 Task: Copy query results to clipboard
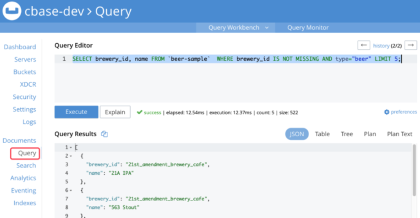[x=104, y=134]
